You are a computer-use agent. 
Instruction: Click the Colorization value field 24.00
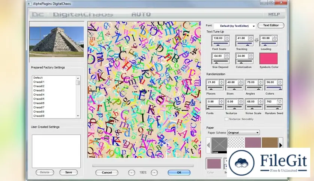pyautogui.click(x=242, y=56)
